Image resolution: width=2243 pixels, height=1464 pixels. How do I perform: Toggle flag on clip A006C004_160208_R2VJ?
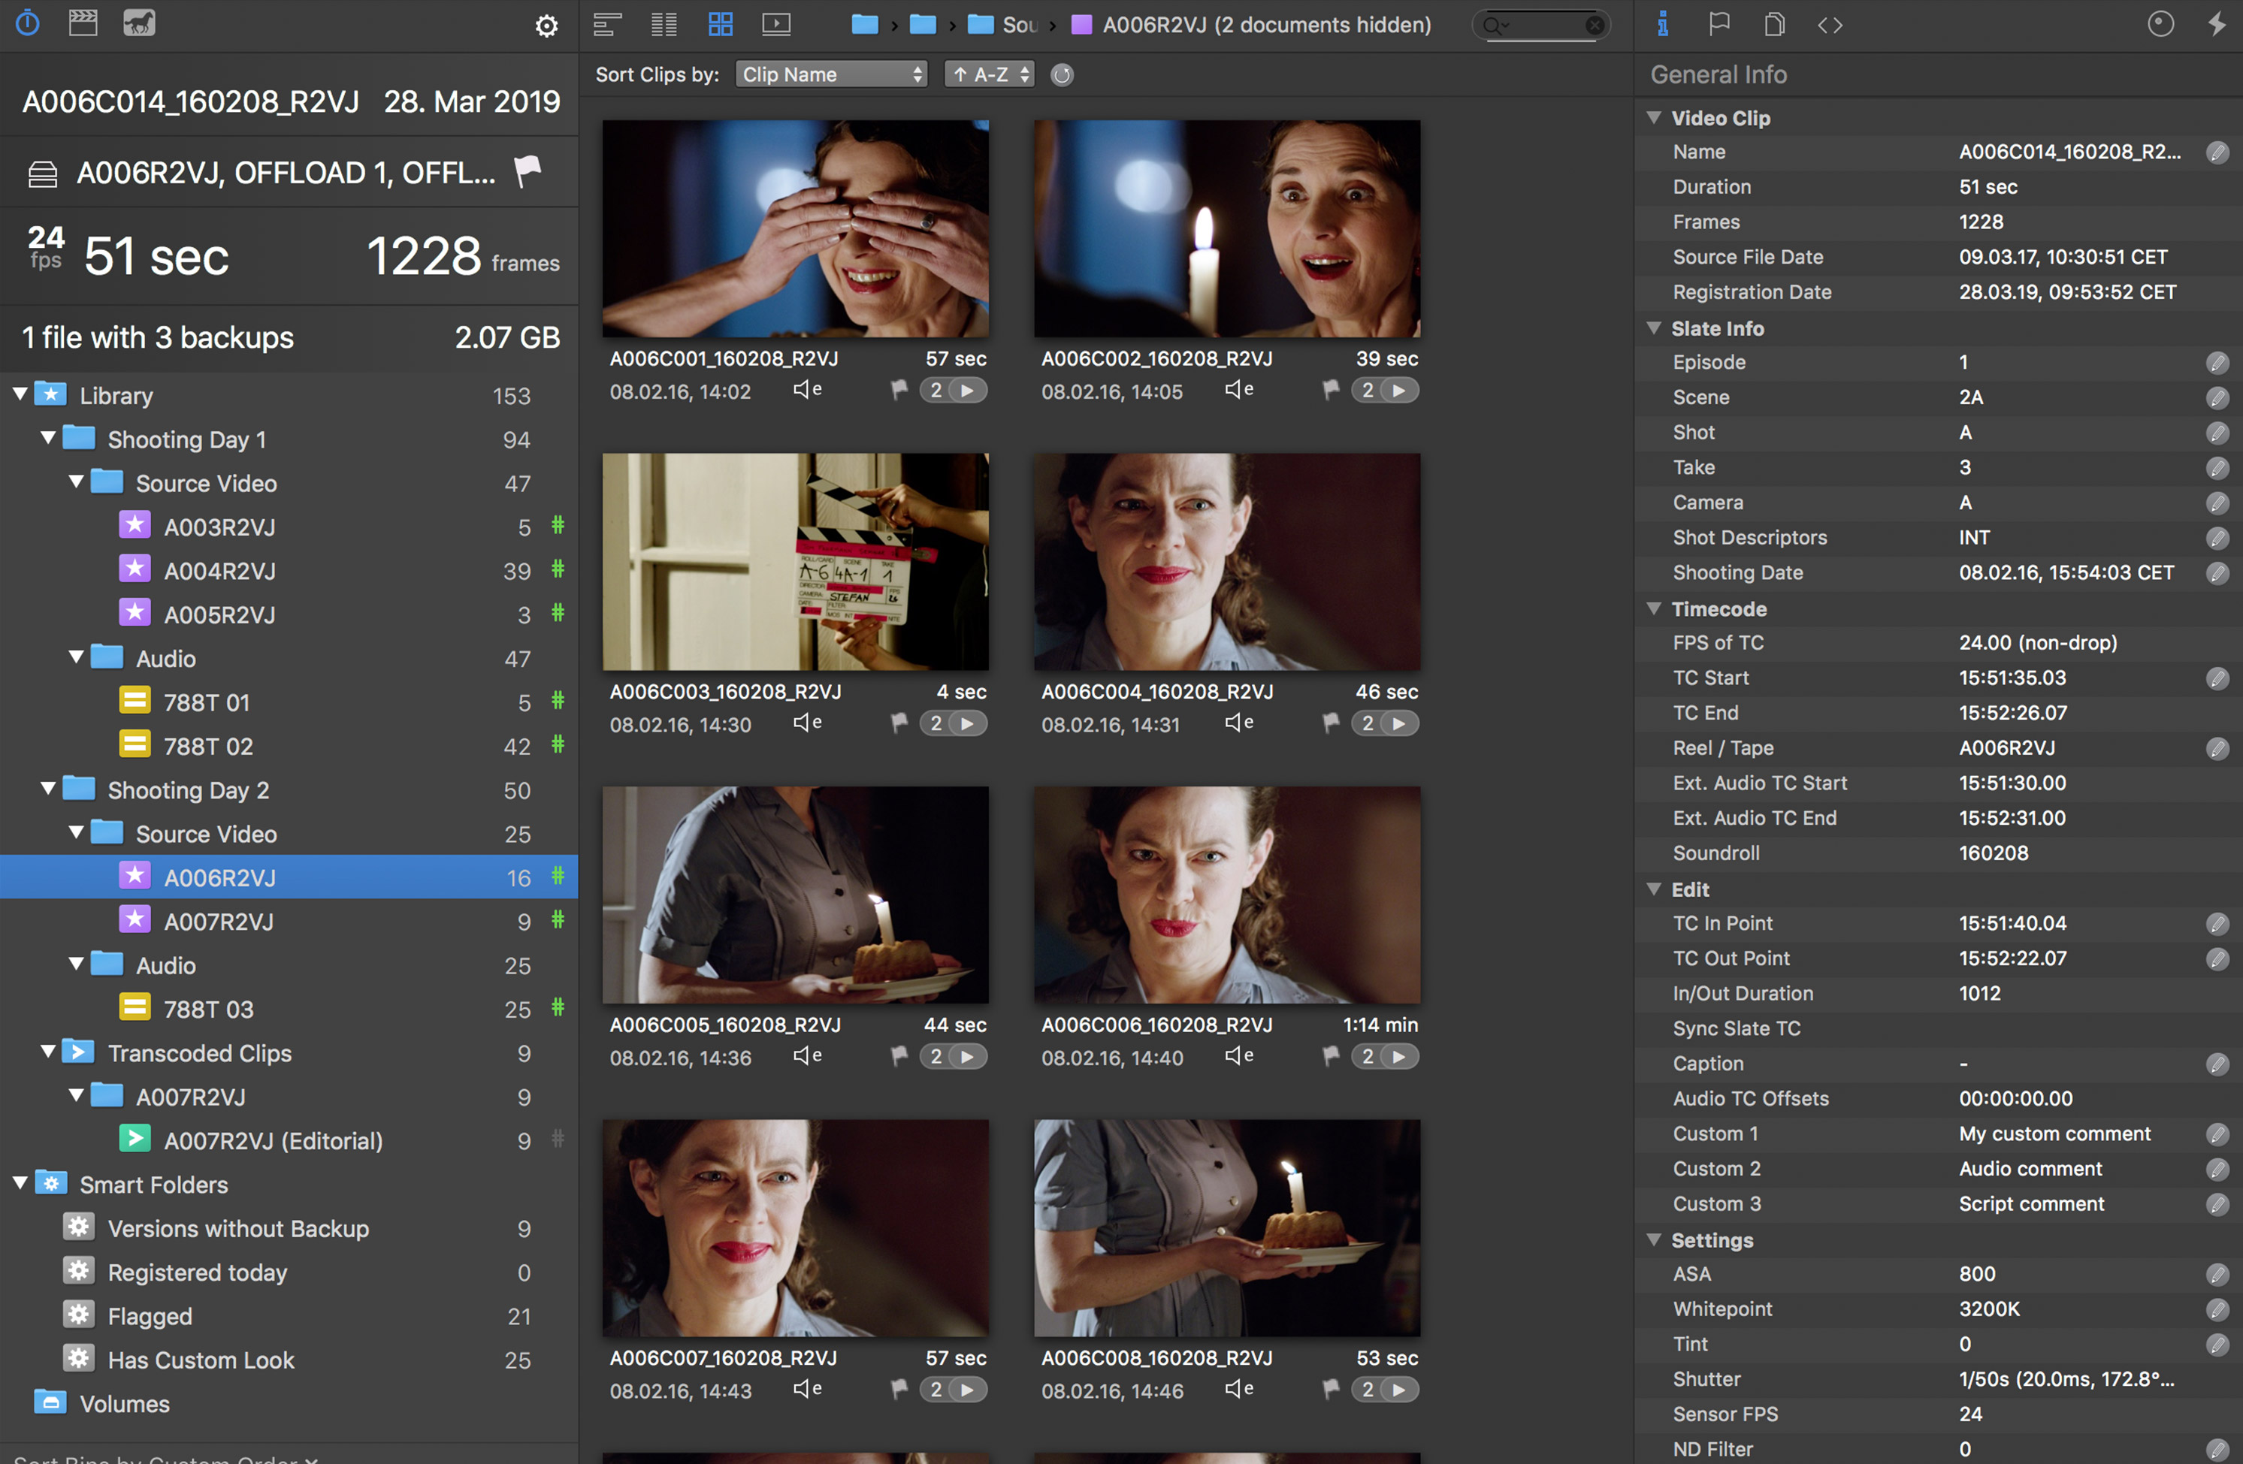[1331, 723]
